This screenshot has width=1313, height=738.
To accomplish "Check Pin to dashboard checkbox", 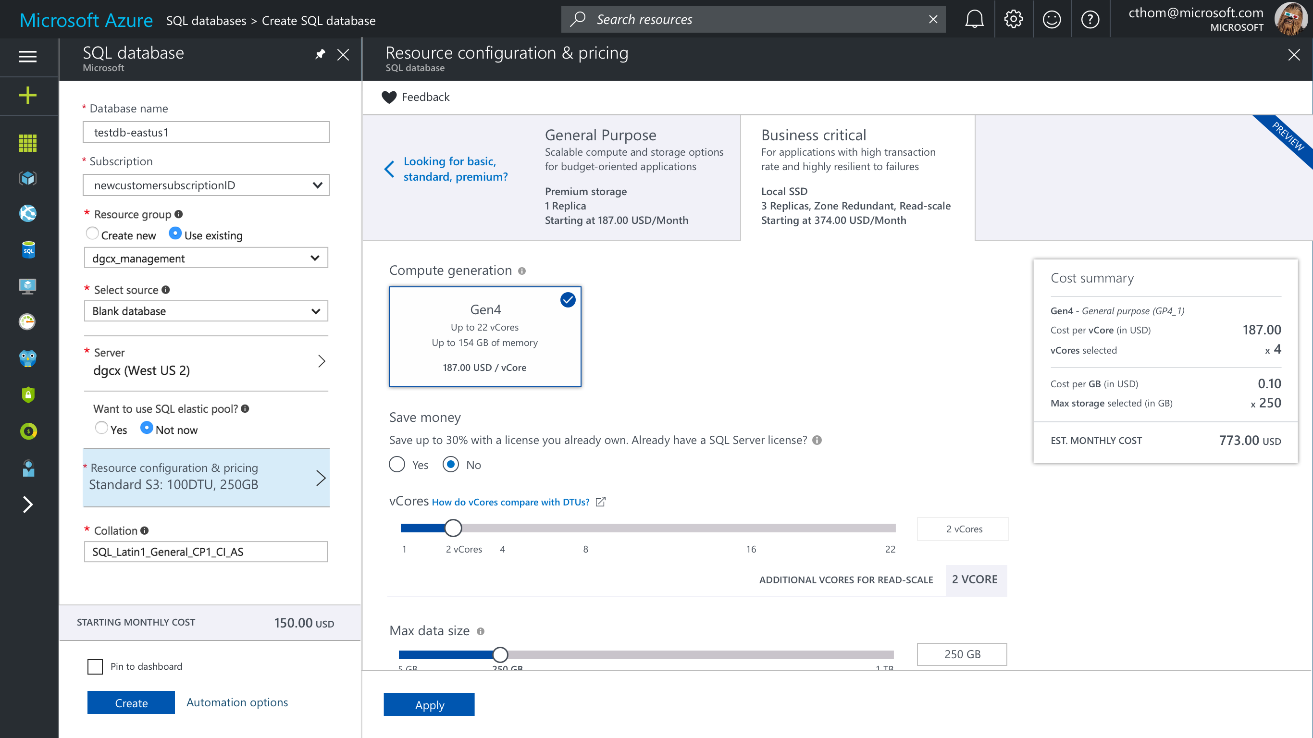I will point(95,666).
